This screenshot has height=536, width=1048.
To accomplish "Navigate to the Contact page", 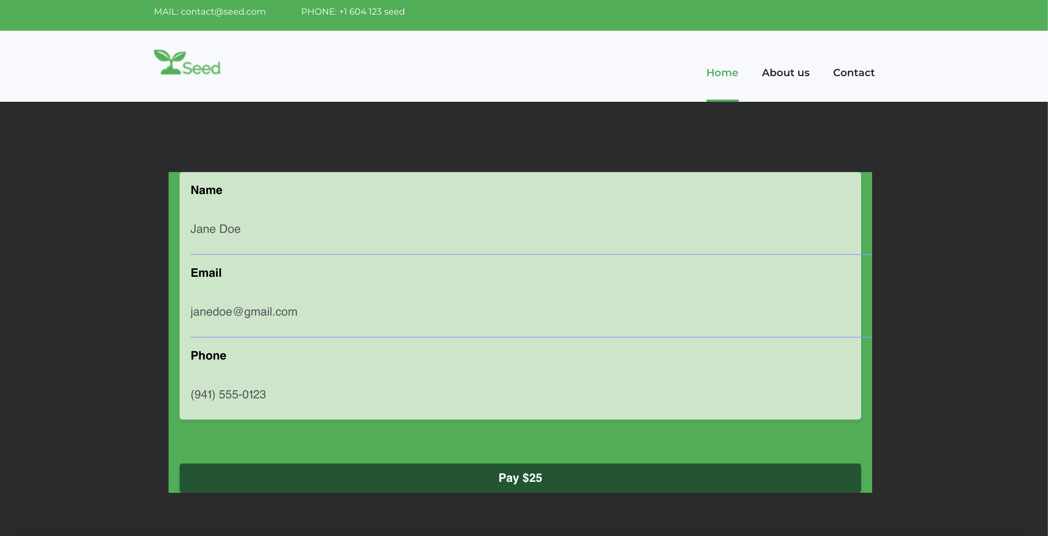I will click(853, 73).
